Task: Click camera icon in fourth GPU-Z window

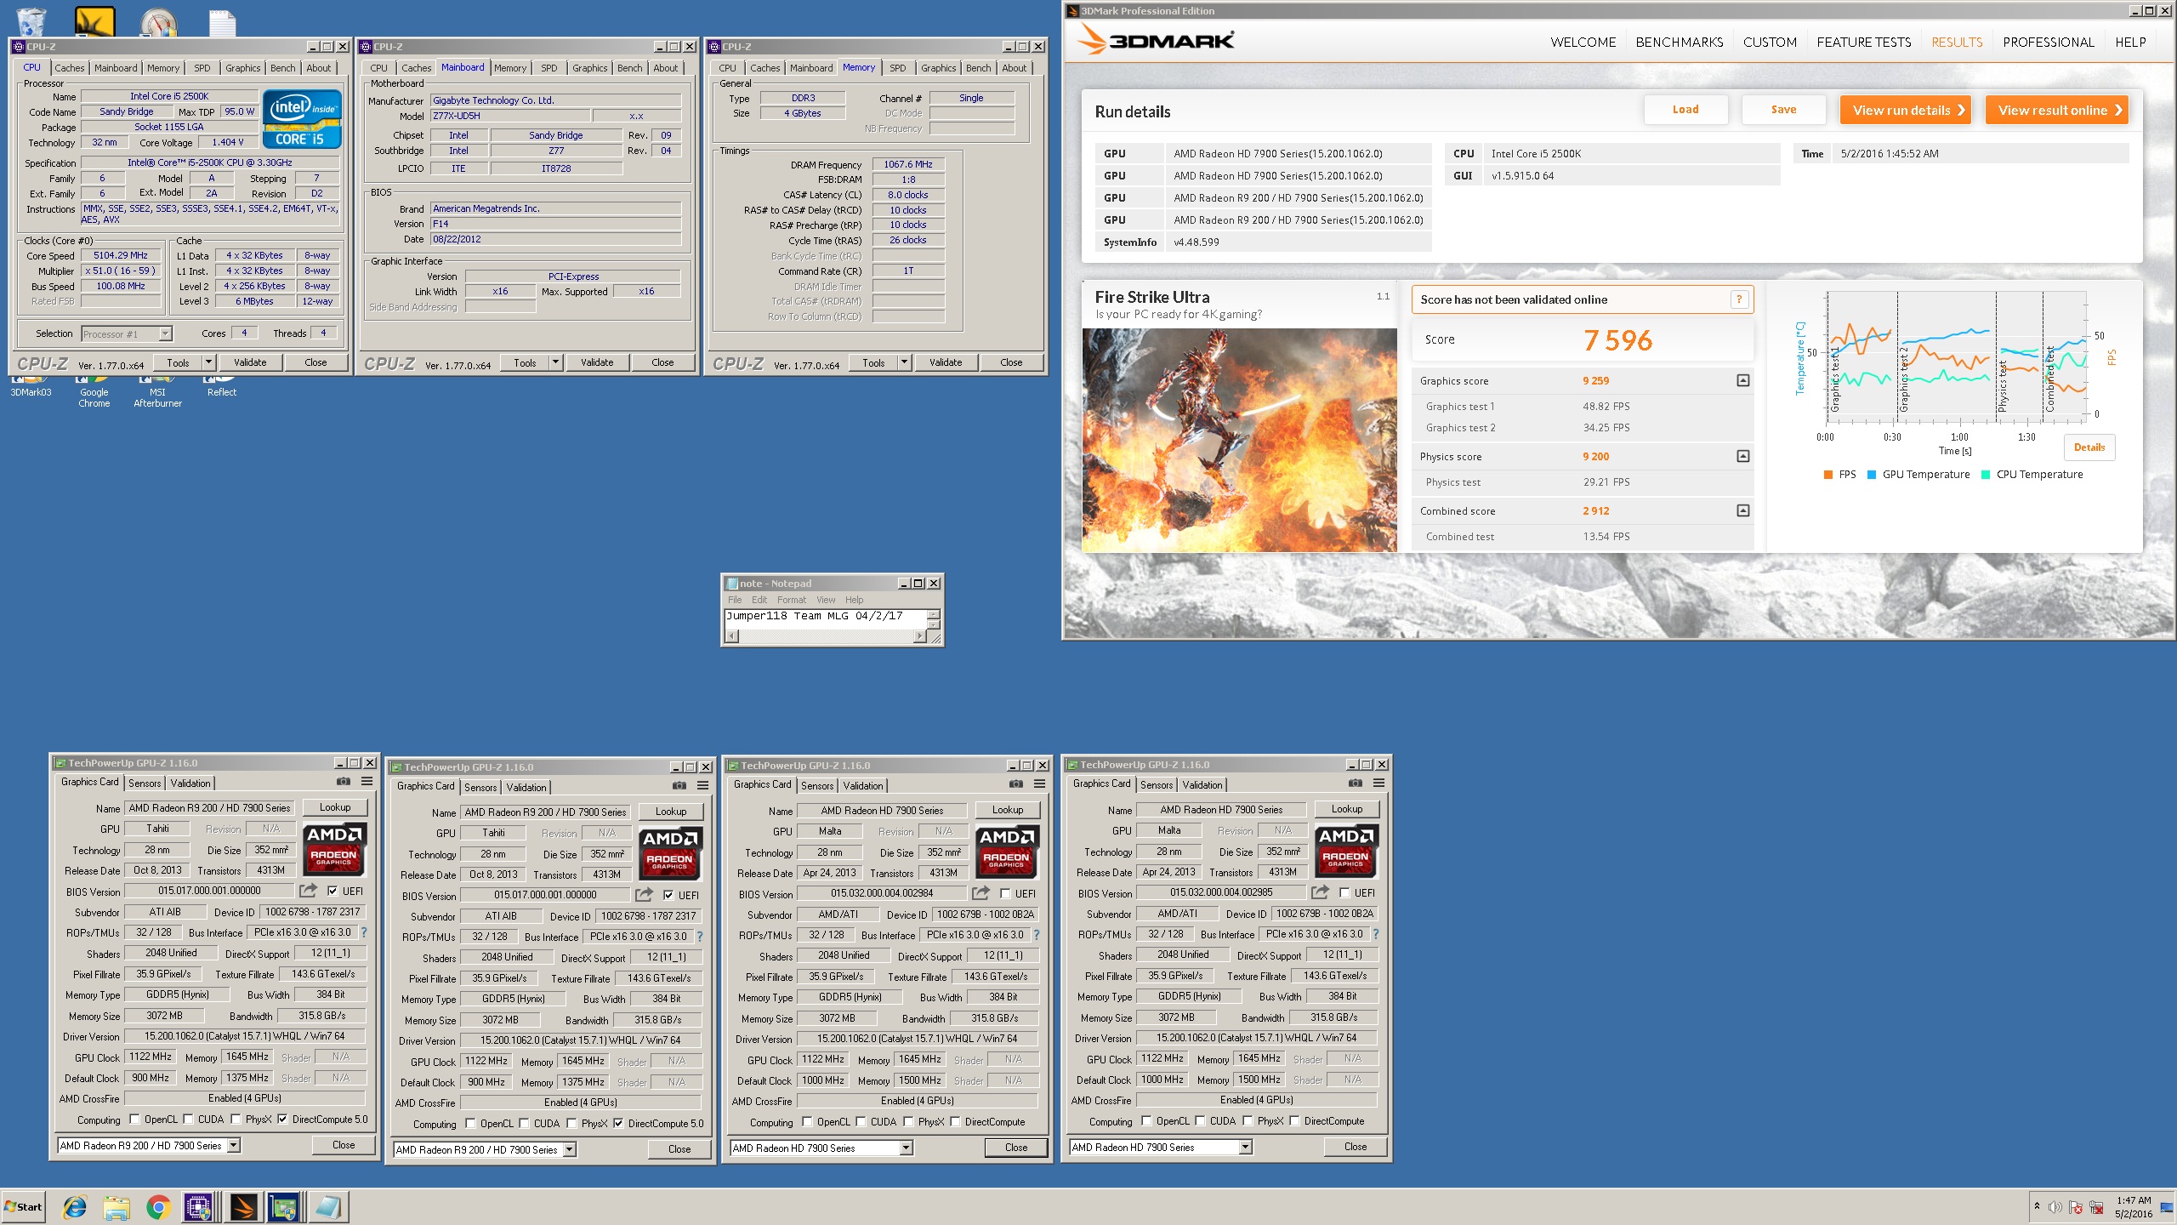Action: click(1355, 783)
